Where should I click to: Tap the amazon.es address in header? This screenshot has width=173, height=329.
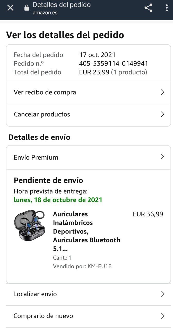coord(45,13)
